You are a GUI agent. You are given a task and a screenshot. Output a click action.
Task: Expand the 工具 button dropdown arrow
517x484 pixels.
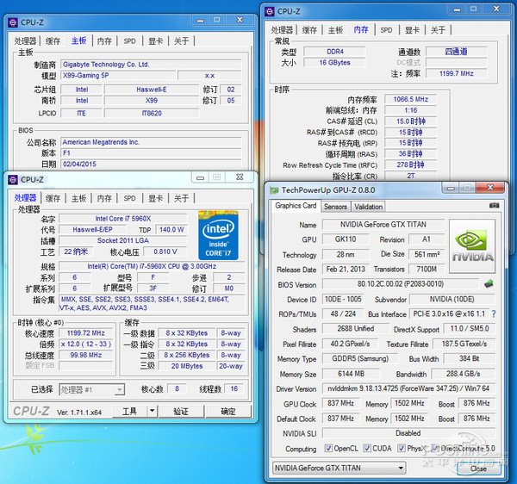152,412
